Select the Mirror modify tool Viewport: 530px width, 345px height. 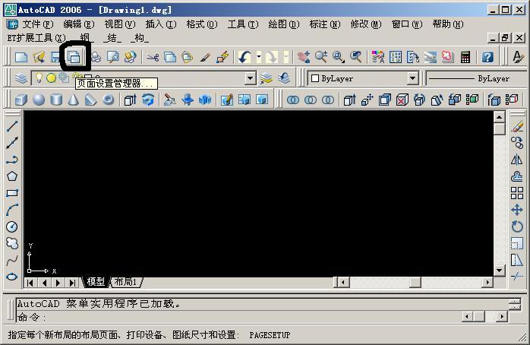pyautogui.click(x=517, y=160)
